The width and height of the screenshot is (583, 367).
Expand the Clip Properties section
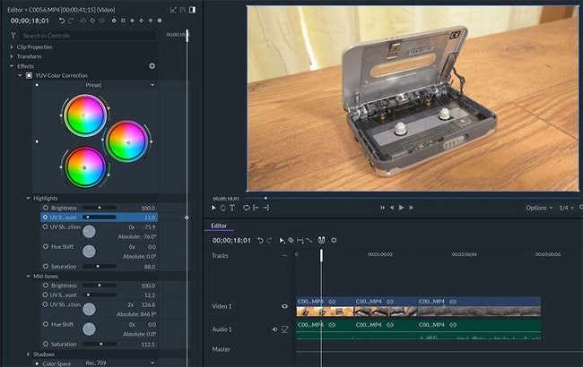tap(13, 47)
